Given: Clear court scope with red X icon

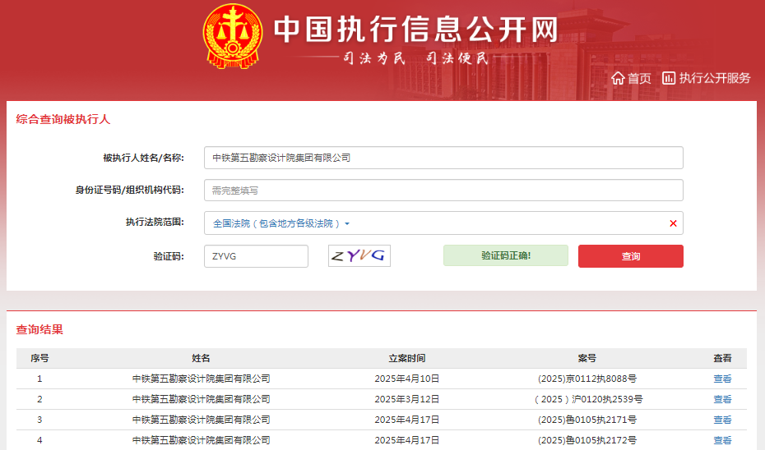Looking at the screenshot, I should pos(673,223).
